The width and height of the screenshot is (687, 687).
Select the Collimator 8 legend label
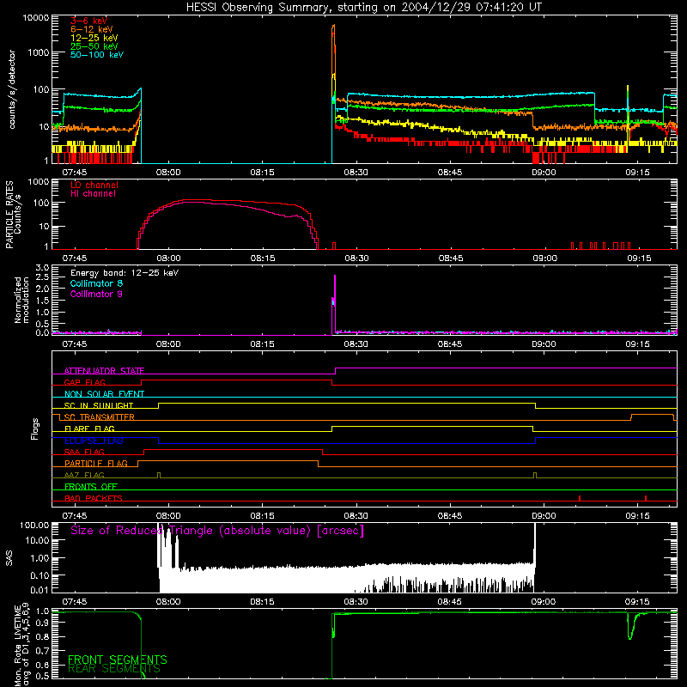[96, 283]
